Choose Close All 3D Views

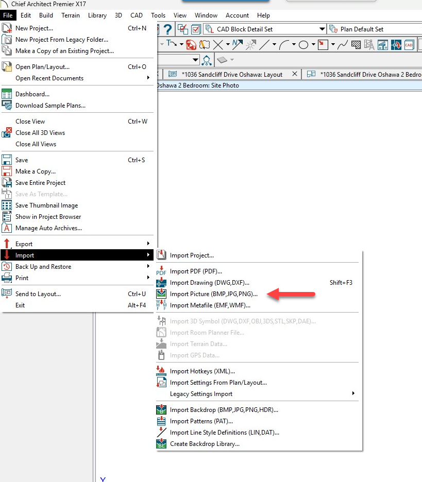point(77,133)
